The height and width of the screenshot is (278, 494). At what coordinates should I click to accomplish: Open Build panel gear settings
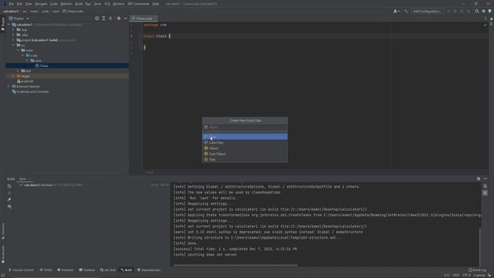pyautogui.click(x=479, y=178)
